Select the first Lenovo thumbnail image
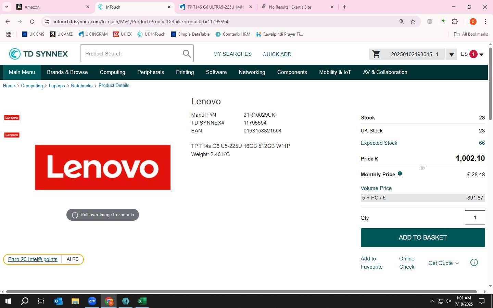Screen dimensions: 493x308 coord(12,117)
